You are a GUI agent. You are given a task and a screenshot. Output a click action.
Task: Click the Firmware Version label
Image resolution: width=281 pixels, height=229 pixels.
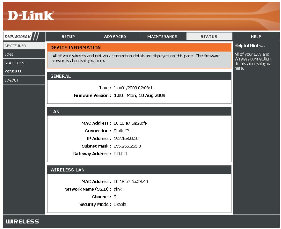click(92, 95)
